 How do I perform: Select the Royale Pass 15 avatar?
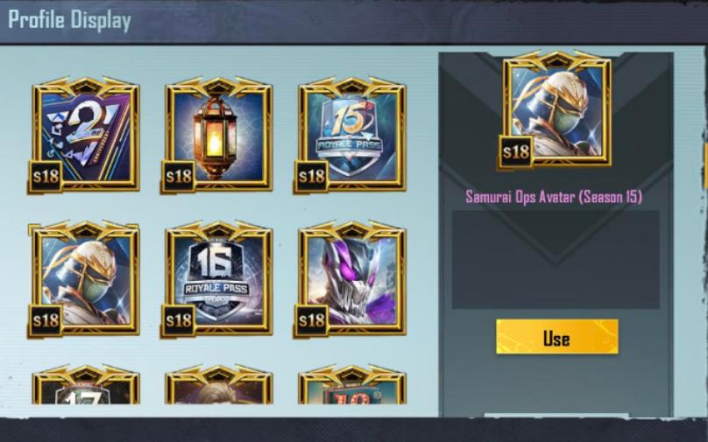[350, 135]
